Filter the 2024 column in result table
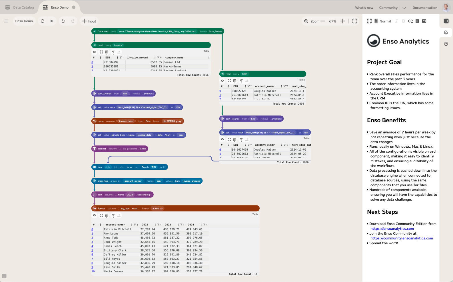 coord(204,225)
